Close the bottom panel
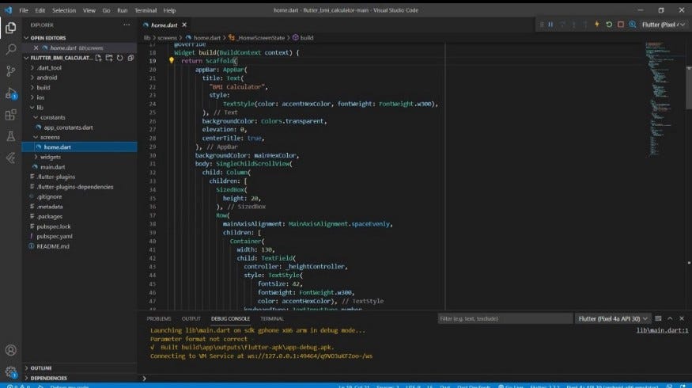Image resolution: width=692 pixels, height=388 pixels. coord(682,318)
